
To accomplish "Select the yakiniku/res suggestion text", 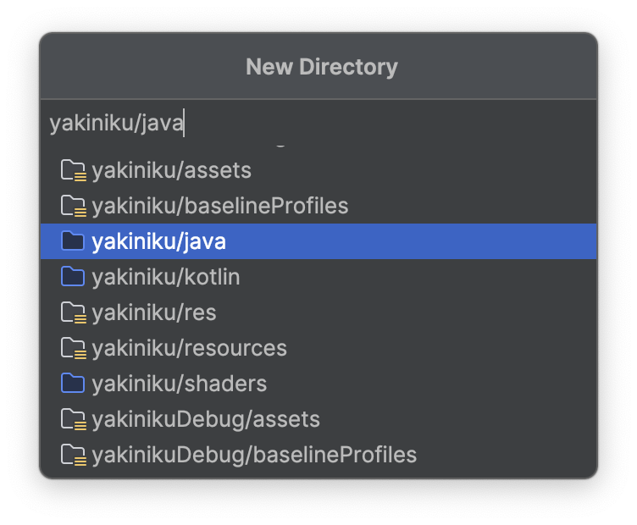I will click(x=154, y=312).
